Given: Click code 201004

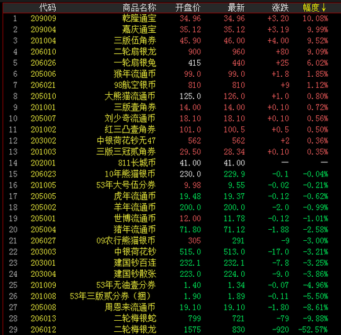Looking at the screenshot, I should click(x=43, y=41).
